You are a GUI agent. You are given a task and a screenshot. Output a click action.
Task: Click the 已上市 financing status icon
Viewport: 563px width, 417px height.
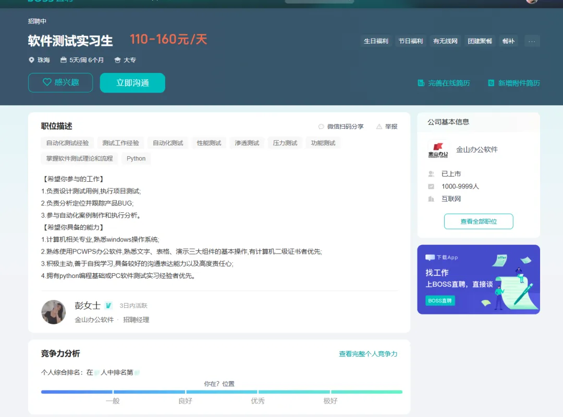point(431,174)
